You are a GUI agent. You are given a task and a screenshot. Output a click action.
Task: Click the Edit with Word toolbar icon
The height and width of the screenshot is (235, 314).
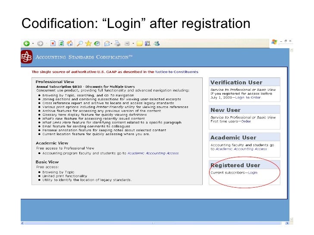tap(127, 43)
